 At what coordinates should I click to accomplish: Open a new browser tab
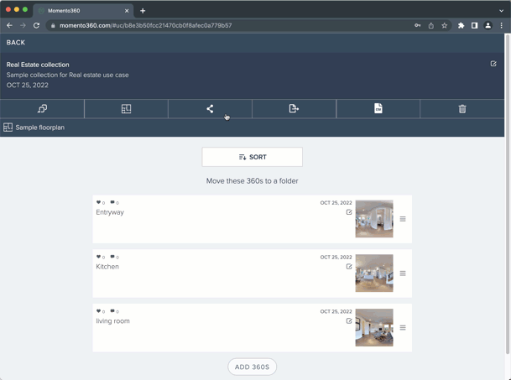143,11
